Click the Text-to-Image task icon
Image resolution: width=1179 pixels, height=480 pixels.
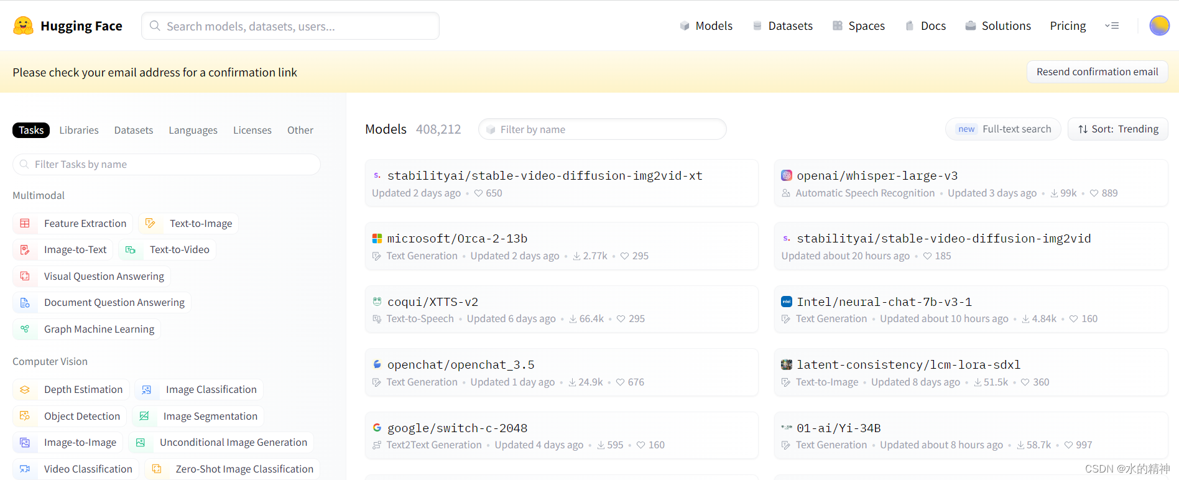(x=150, y=223)
